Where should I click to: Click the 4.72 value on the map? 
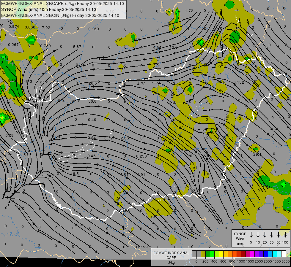(x=141, y=84)
